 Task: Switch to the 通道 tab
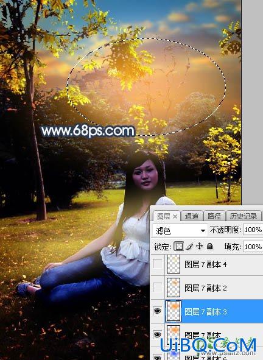[192, 216]
